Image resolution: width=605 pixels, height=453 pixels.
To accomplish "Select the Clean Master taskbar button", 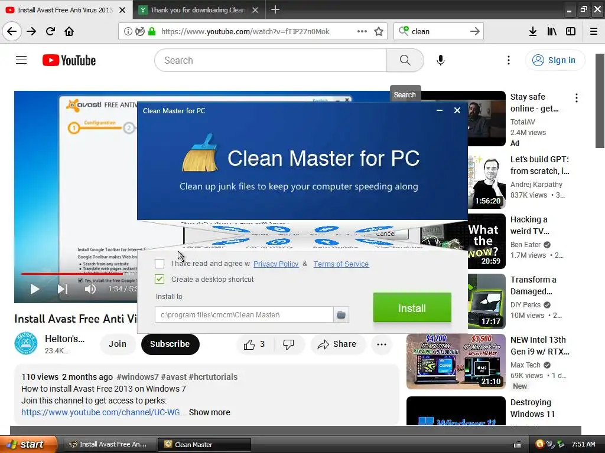I will (x=204, y=445).
